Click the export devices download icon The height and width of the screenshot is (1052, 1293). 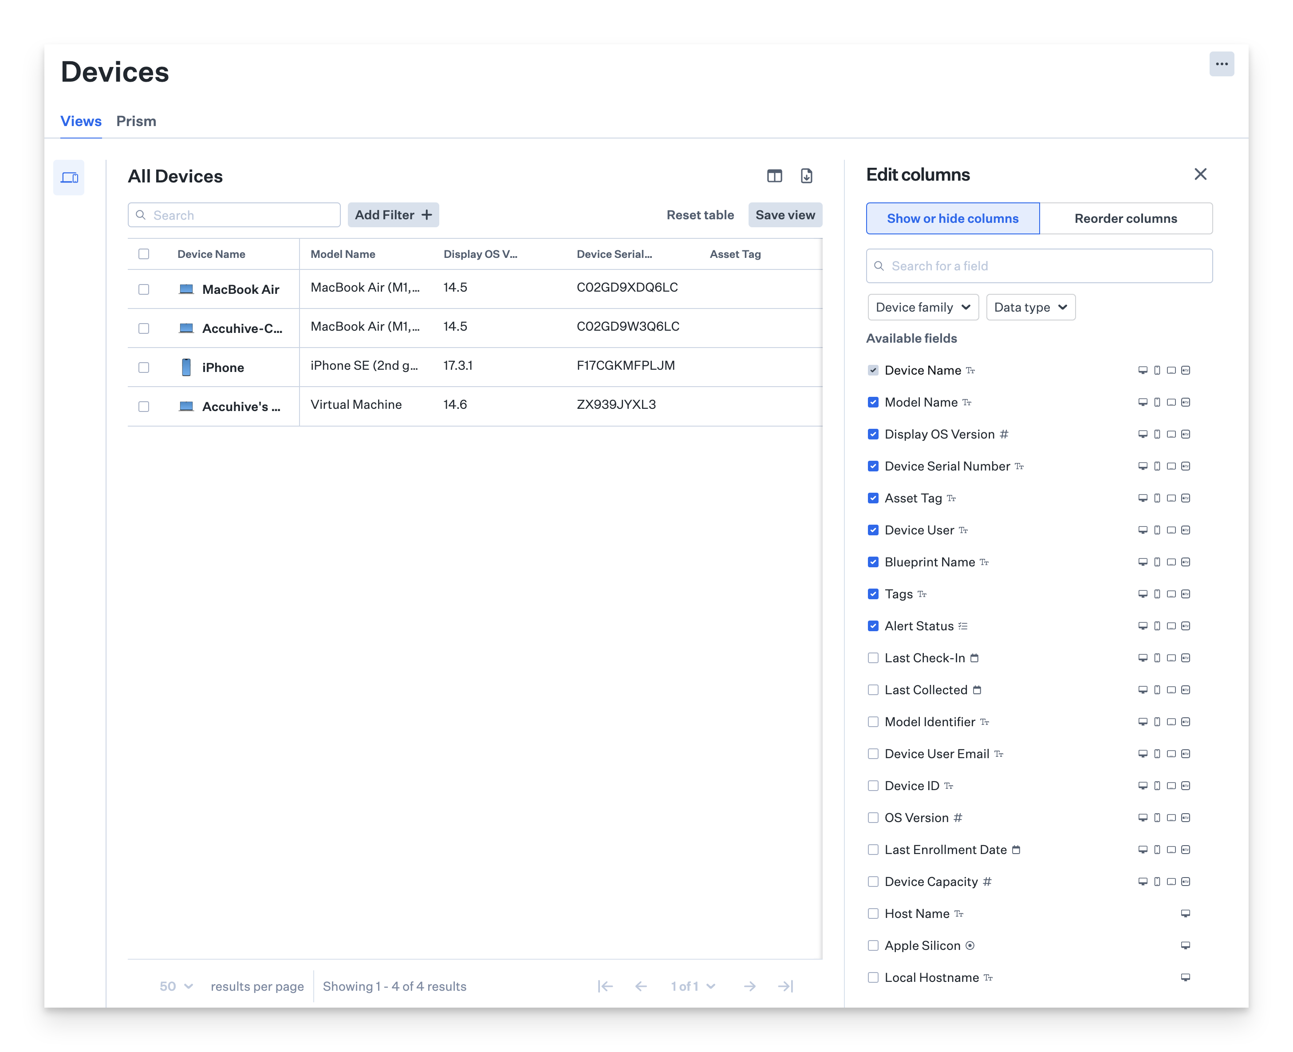(806, 176)
